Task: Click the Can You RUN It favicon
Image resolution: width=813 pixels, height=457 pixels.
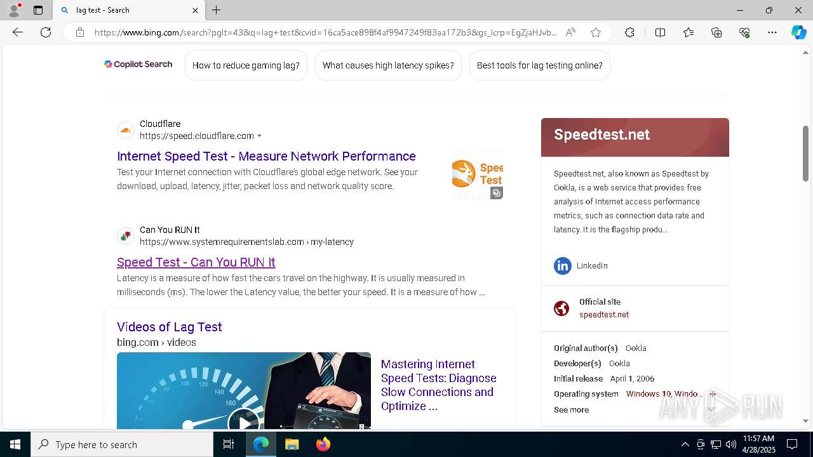Action: [x=126, y=236]
